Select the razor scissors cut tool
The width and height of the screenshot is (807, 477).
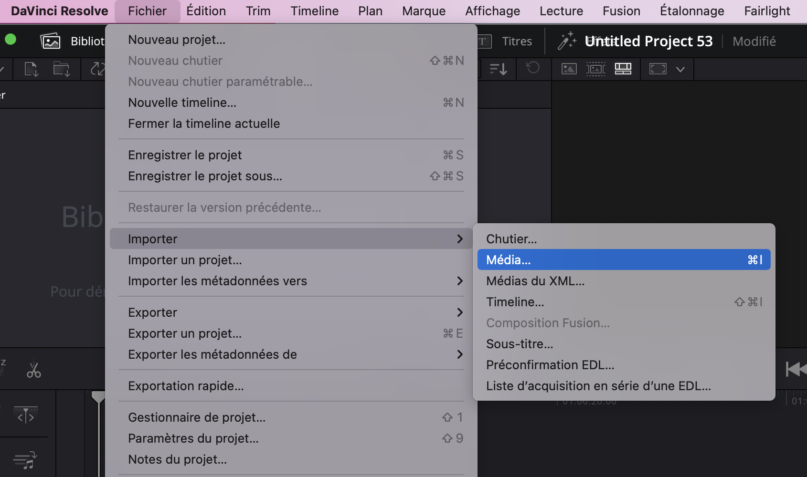[33, 370]
